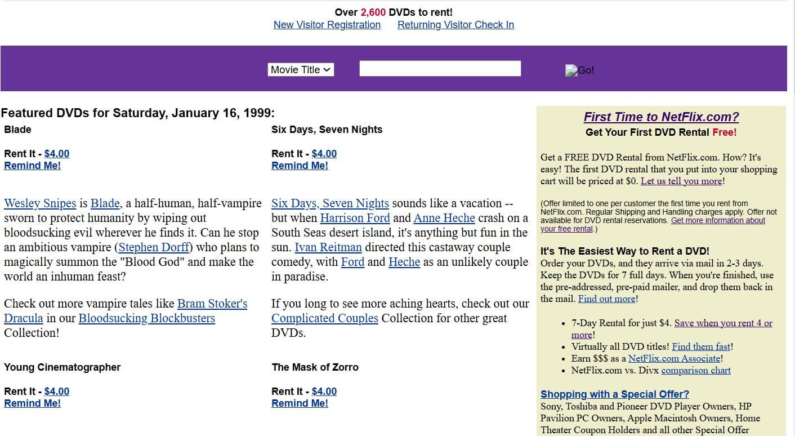Viewport: 795px width, 436px height.
Task: View the Bloodsucking Blockbusters collection
Action: (x=146, y=318)
